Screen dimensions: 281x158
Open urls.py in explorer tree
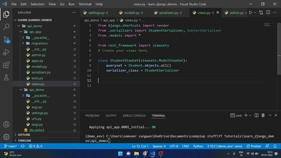tap(36, 118)
